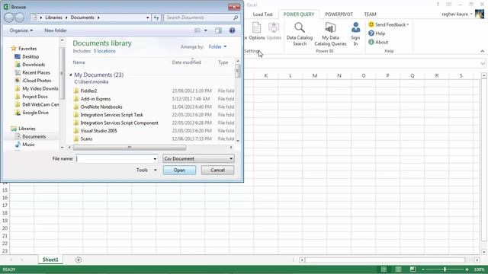
Task: Click the Update ribbon icon
Action: [x=274, y=31]
